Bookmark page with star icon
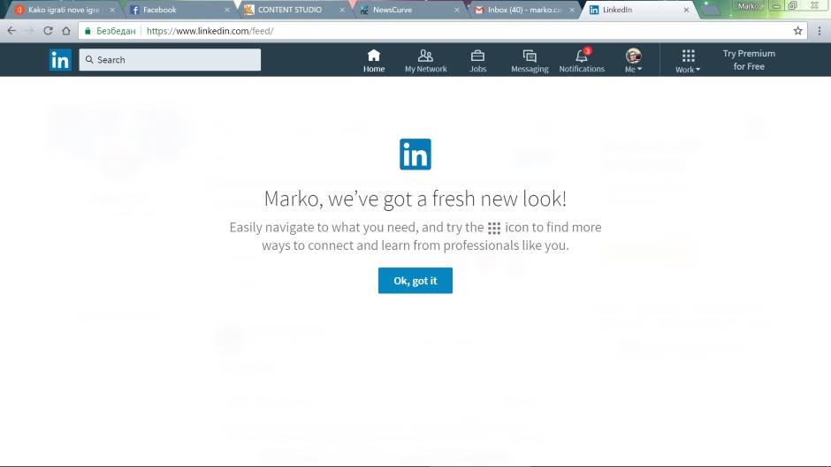831x467 pixels. pyautogui.click(x=797, y=31)
